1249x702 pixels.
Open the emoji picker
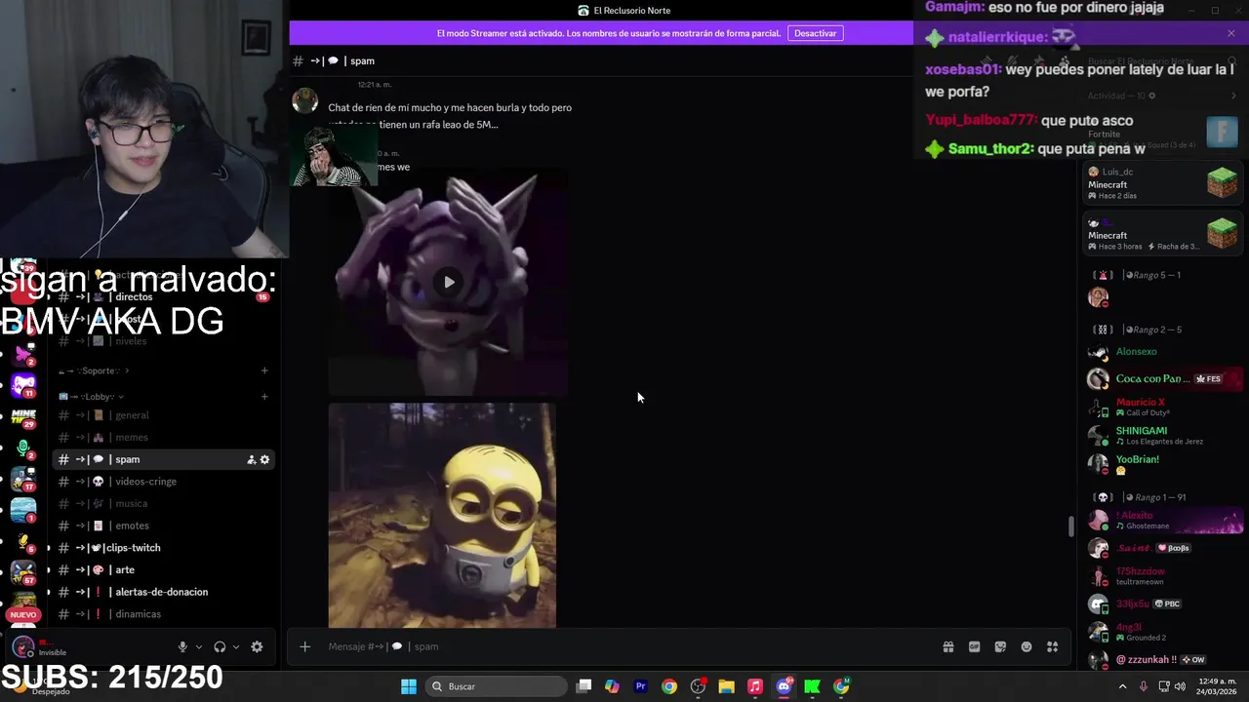[x=1027, y=646]
